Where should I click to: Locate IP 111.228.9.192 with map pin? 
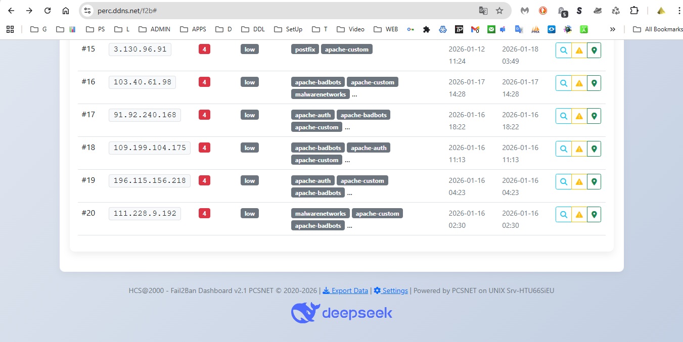pyautogui.click(x=594, y=215)
